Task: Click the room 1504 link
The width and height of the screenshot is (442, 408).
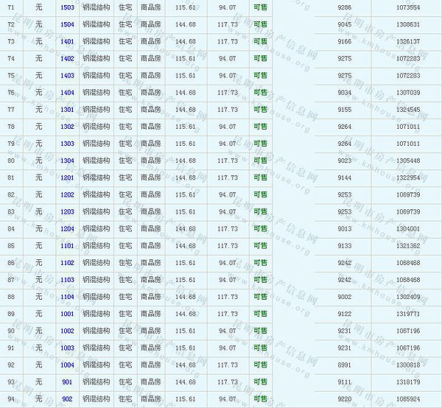Action: pos(67,24)
